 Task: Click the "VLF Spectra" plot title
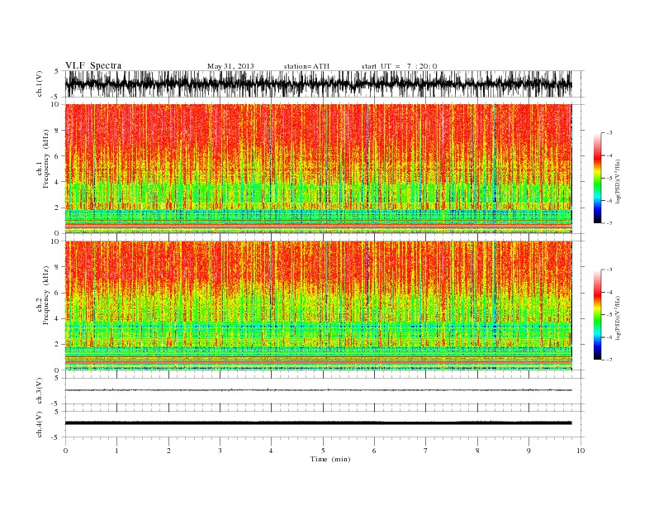pyautogui.click(x=93, y=65)
